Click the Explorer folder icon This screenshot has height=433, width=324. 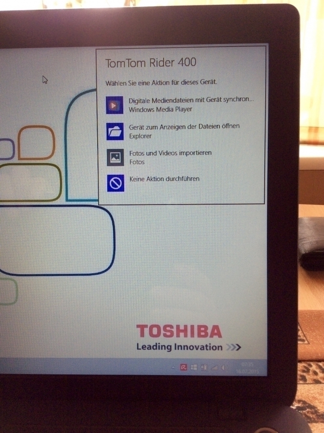115,132
